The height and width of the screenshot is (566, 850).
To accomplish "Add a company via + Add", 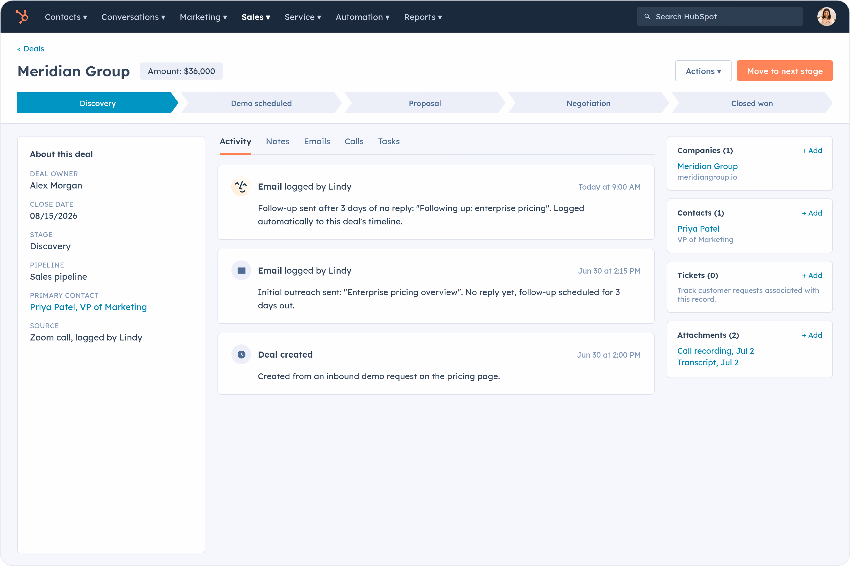I will point(812,151).
